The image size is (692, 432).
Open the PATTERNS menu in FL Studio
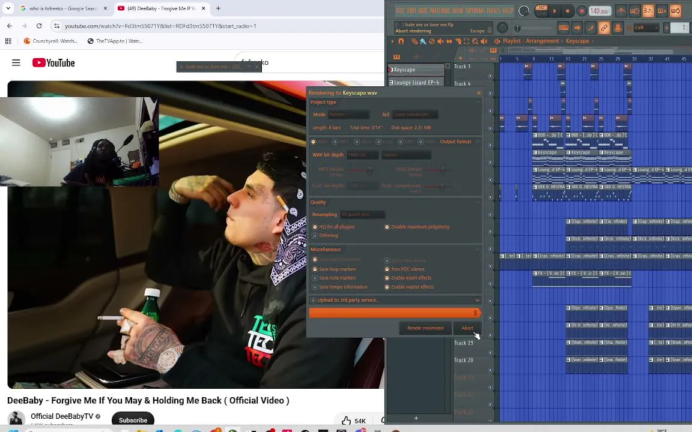[x=439, y=11]
